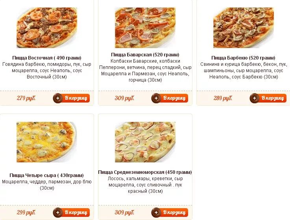Click the plus icon for Пицца Средиземноморская
The image size is (290, 220).
pyautogui.click(x=156, y=213)
